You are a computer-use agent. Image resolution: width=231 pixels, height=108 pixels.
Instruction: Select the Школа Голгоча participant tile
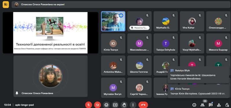click(x=139, y=65)
